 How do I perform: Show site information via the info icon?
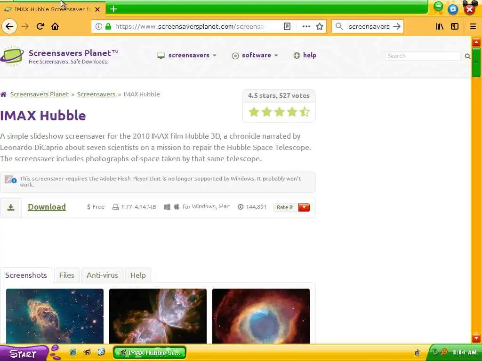(x=99, y=26)
